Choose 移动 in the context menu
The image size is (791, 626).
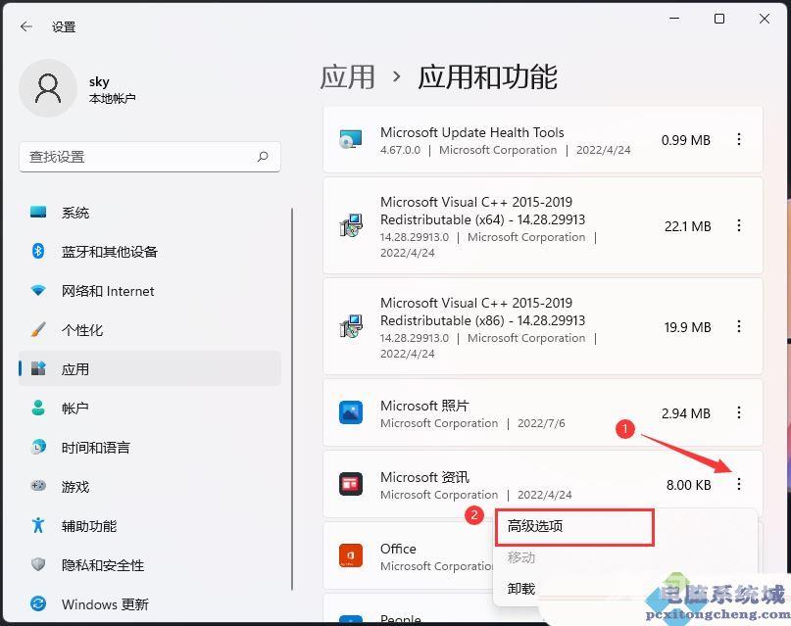[x=521, y=557]
